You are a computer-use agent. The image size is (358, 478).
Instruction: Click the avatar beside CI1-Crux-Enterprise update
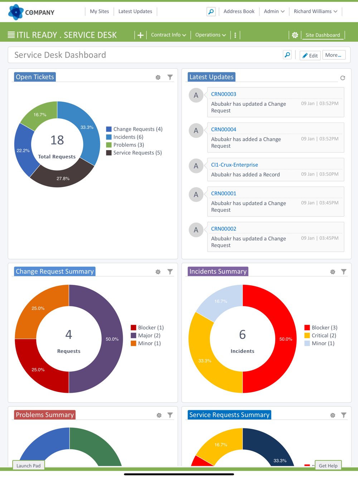196,166
